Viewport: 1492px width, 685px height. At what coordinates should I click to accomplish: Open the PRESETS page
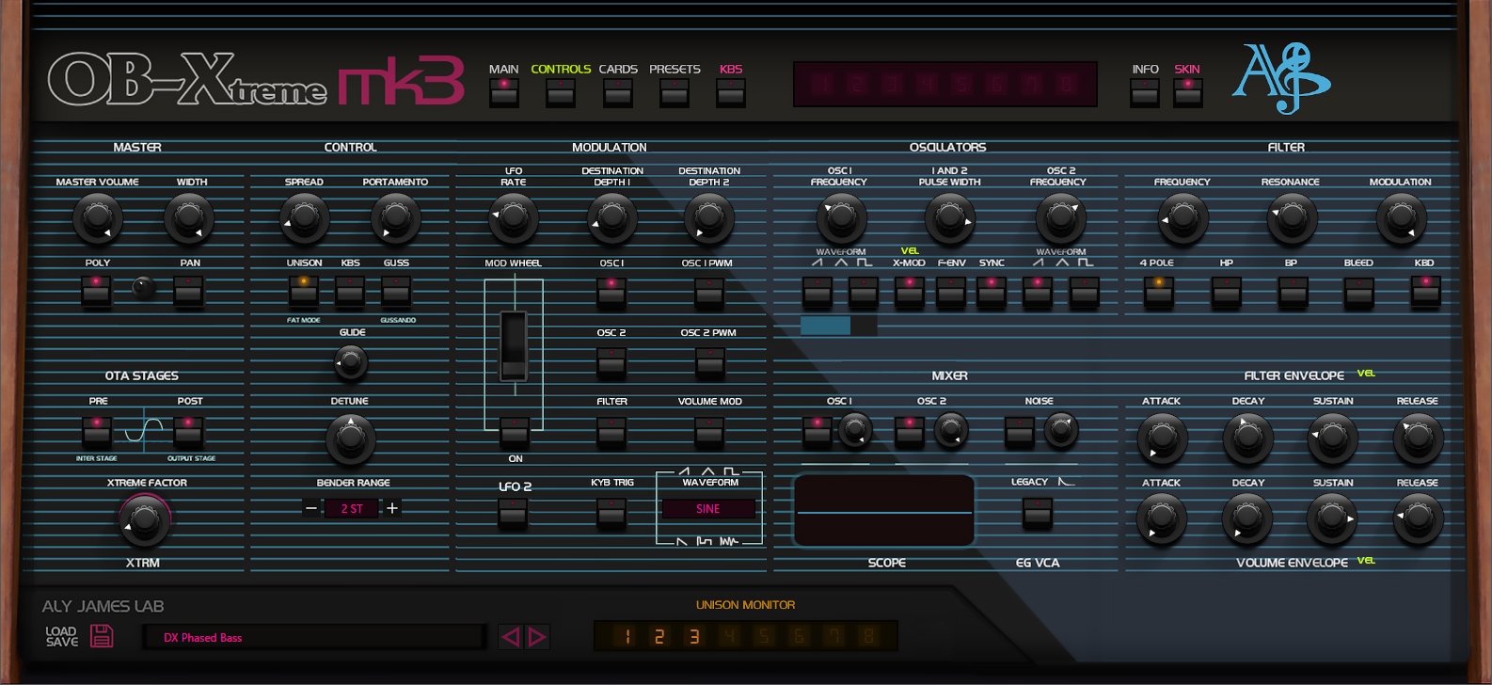675,92
